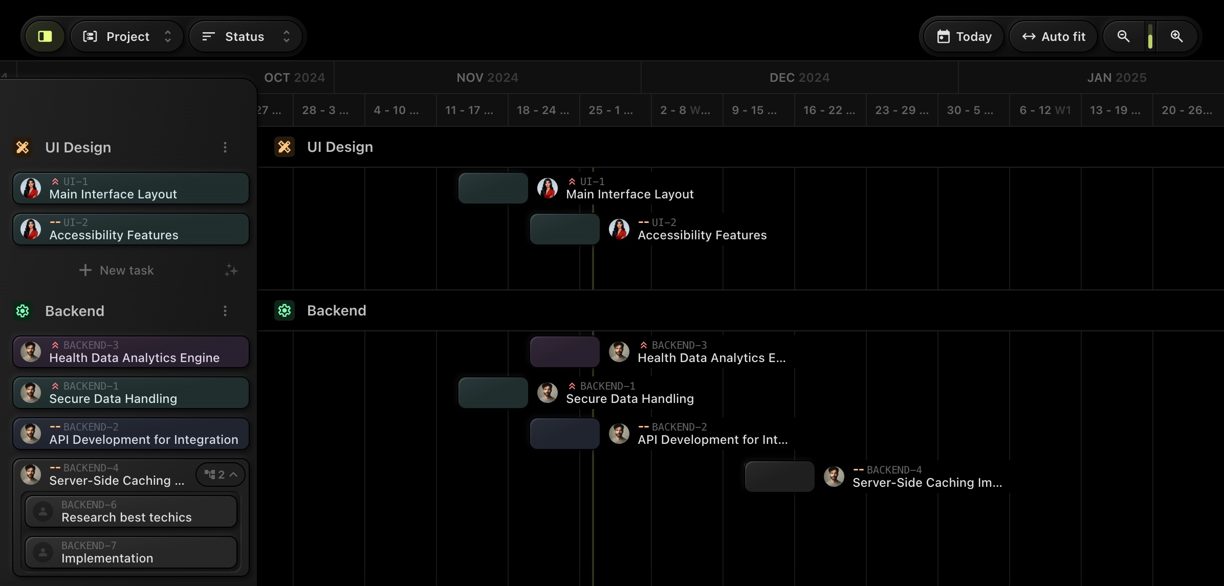The image size is (1224, 586).
Task: Click the zoom out magnifier icon
Action: click(1123, 36)
